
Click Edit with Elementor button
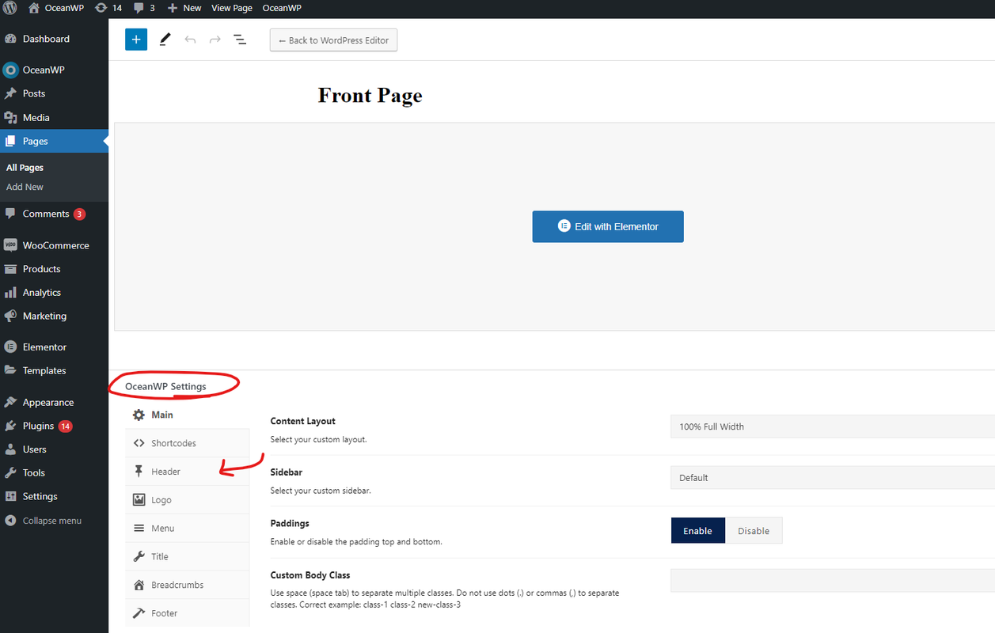pyautogui.click(x=608, y=226)
